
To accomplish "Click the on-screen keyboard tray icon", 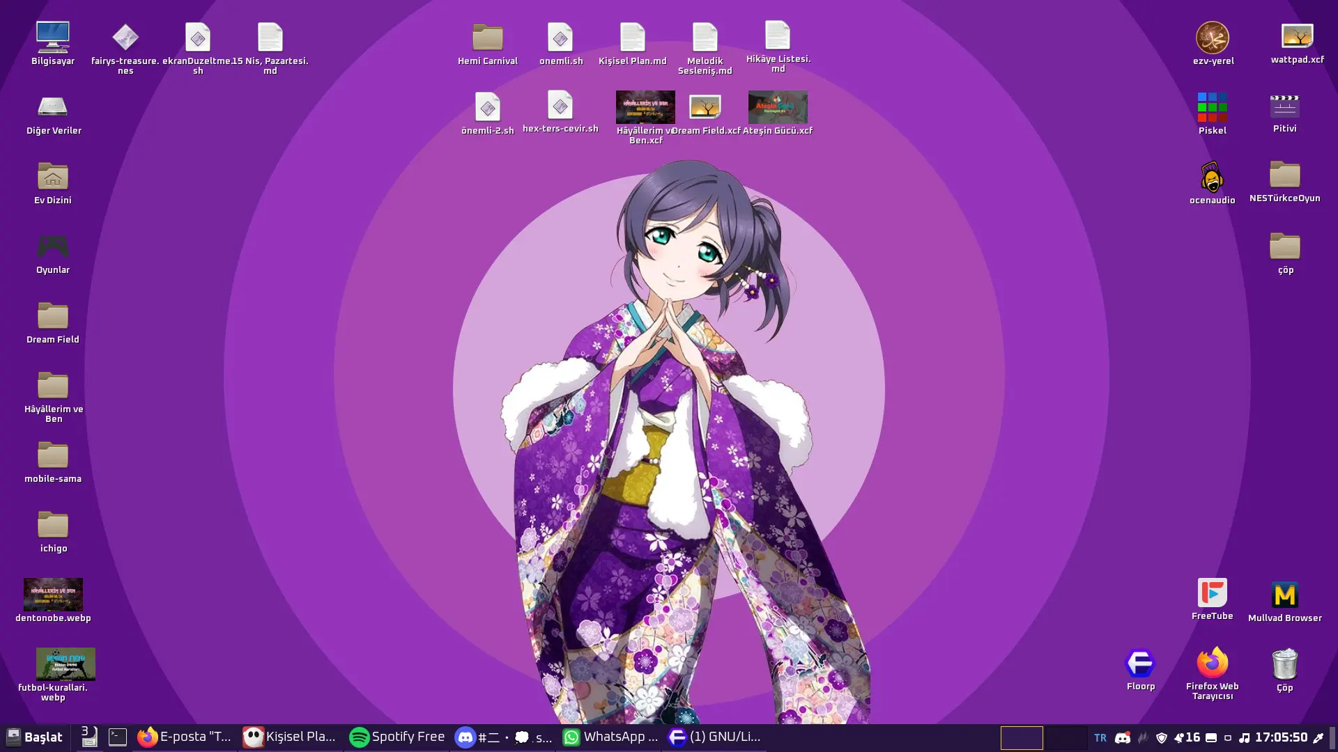I will (x=1211, y=738).
